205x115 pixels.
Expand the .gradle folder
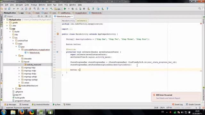point(7,23)
